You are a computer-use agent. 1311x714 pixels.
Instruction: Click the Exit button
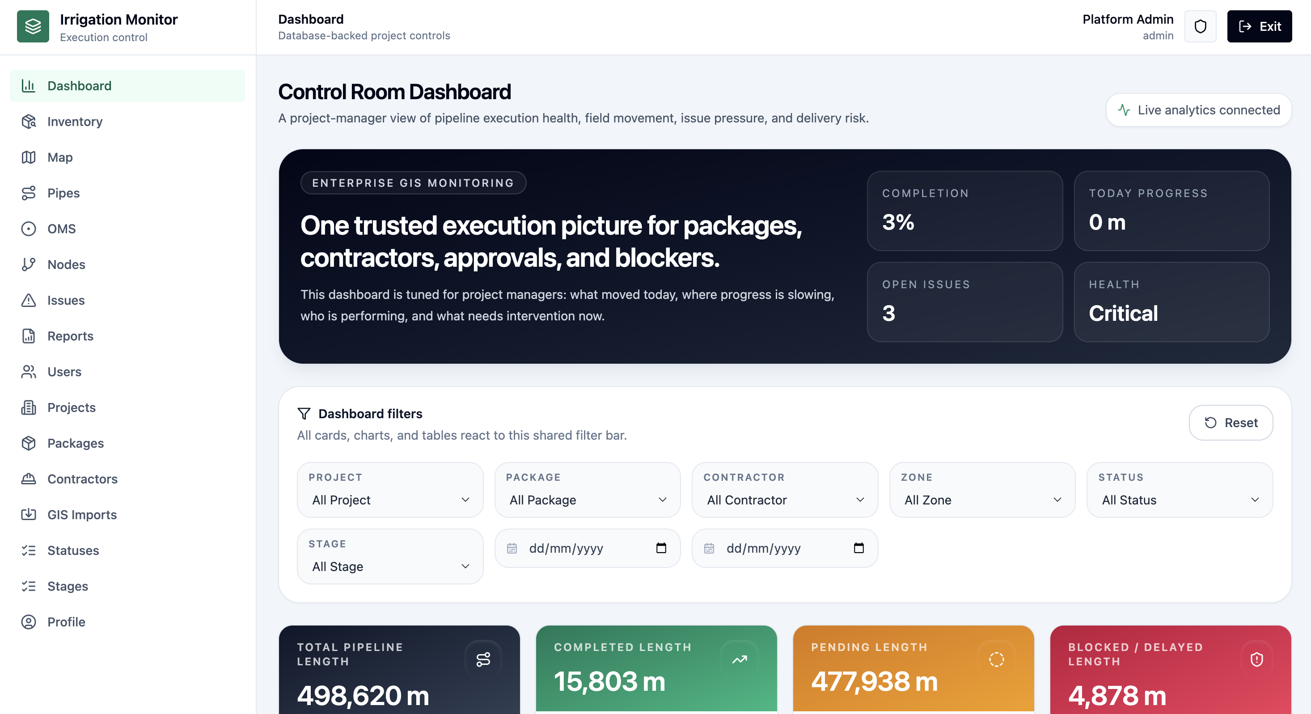pos(1259,26)
